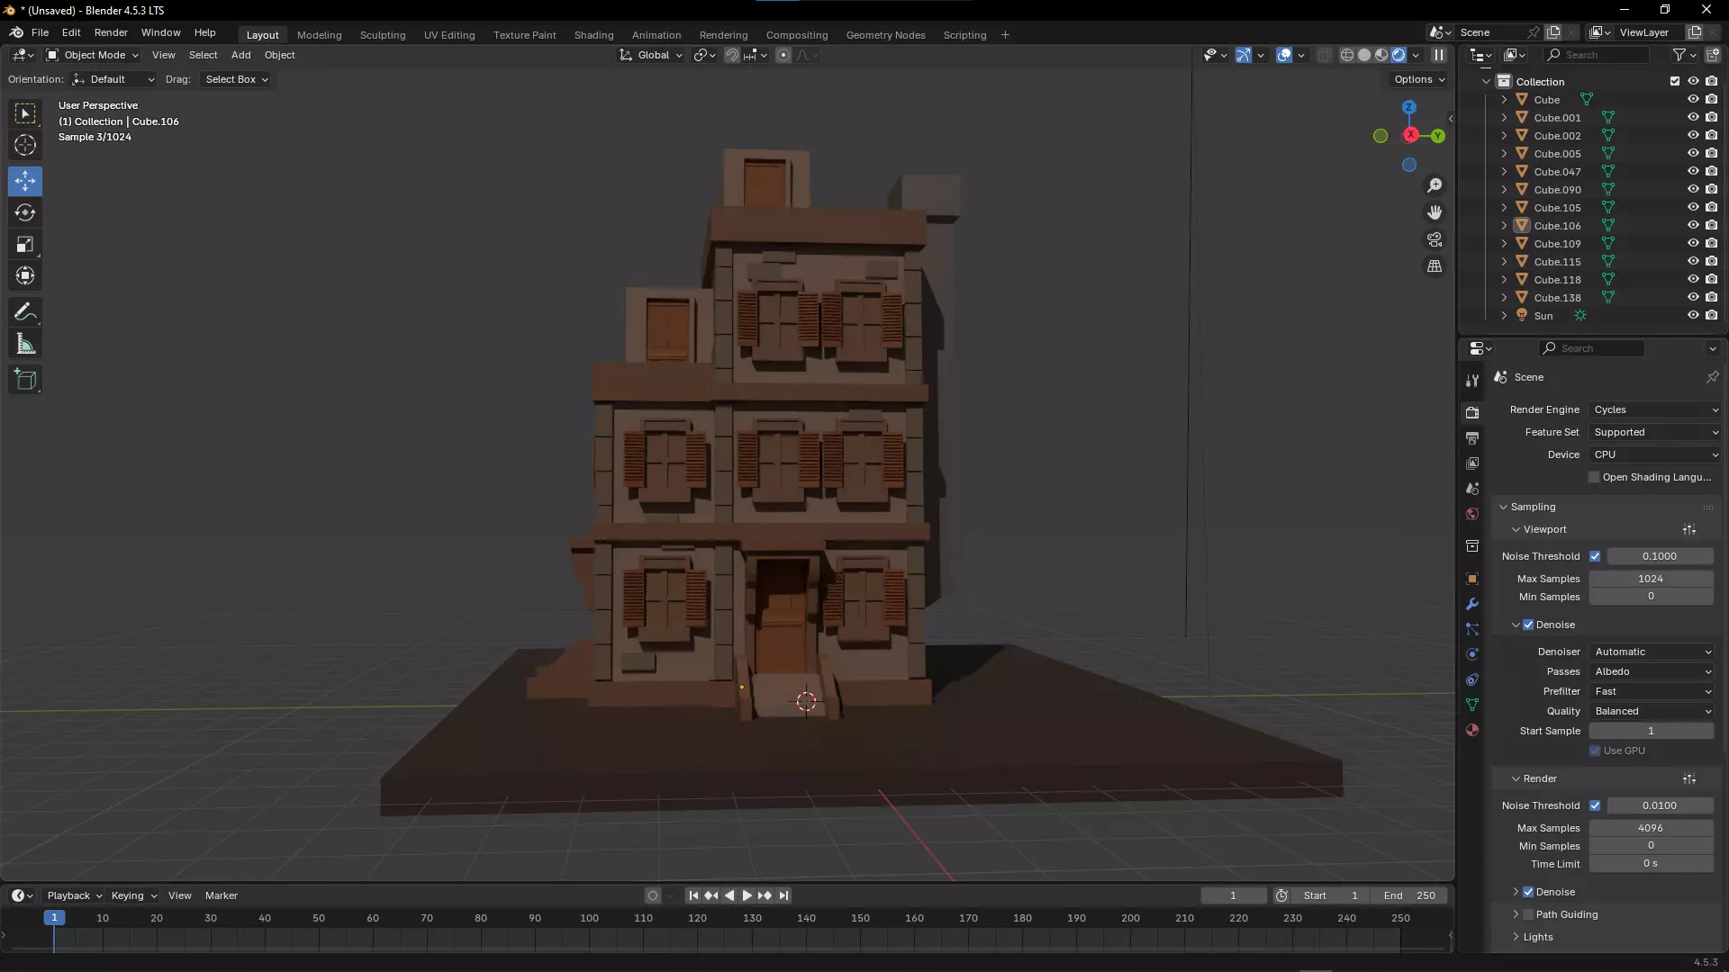1729x972 pixels.
Task: Switch to wireframe viewport shading
Action: coord(1347,55)
